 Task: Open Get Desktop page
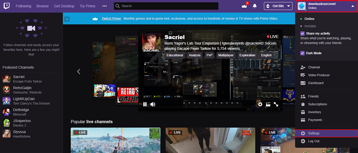tap(64, 6)
